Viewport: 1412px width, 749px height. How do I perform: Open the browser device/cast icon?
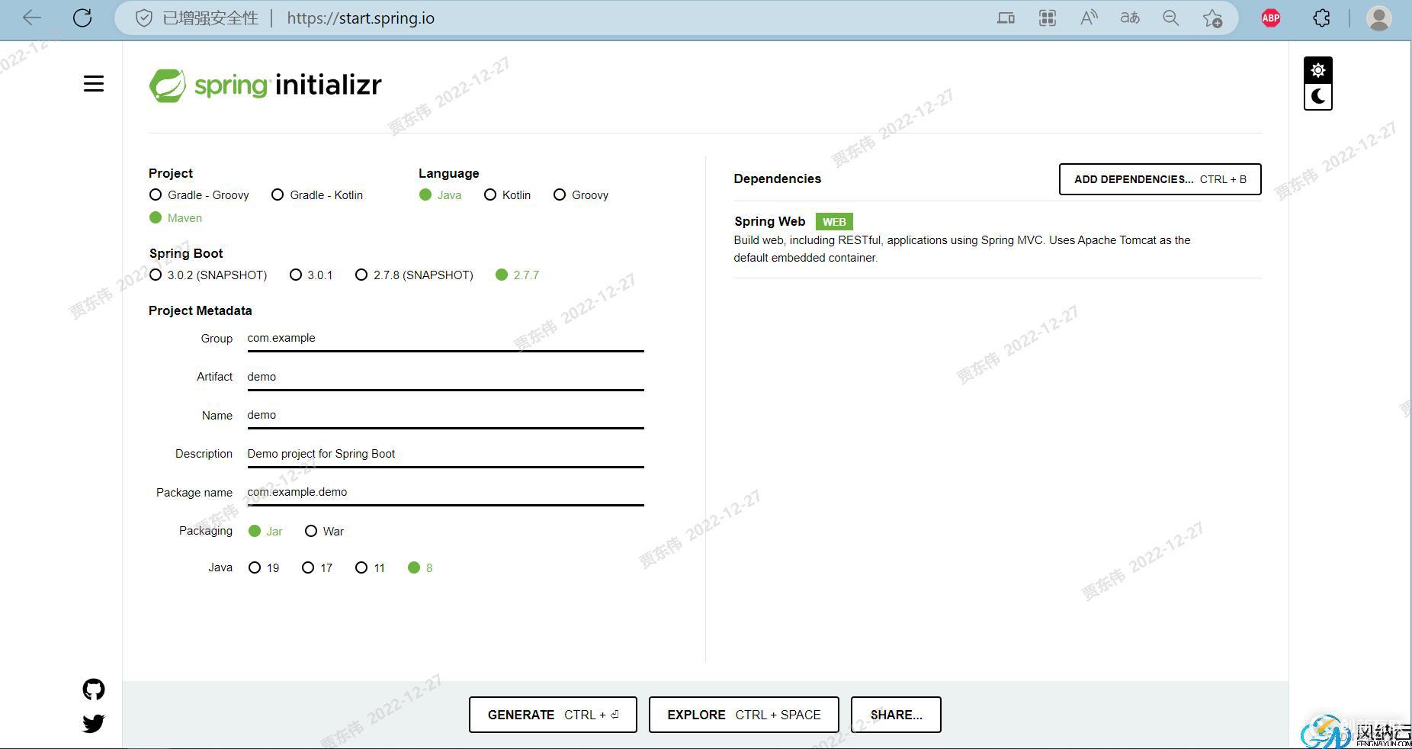point(1006,18)
